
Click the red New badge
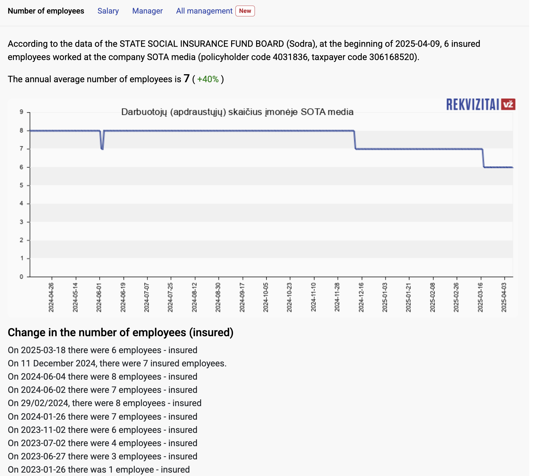click(245, 11)
